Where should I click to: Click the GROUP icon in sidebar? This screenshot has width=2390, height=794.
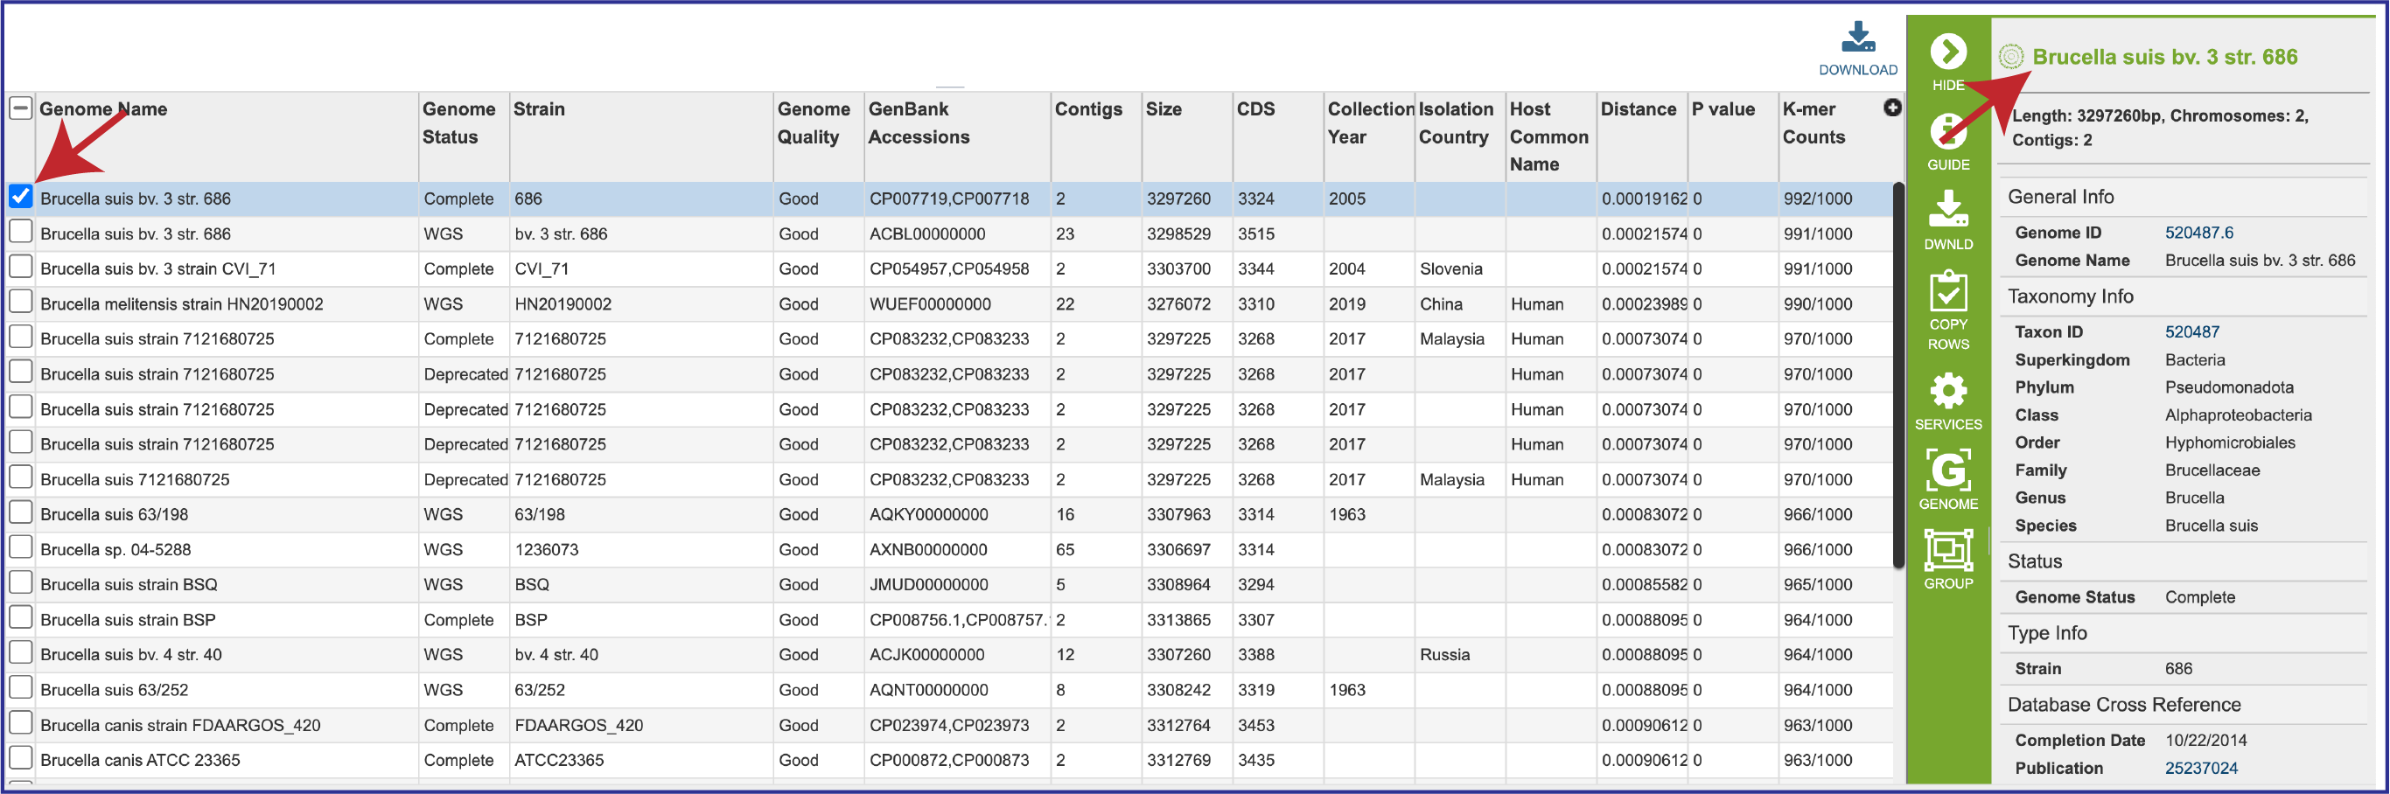point(1947,550)
